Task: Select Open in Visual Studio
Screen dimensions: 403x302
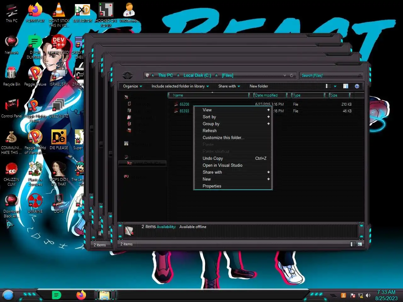Action: pyautogui.click(x=233, y=165)
